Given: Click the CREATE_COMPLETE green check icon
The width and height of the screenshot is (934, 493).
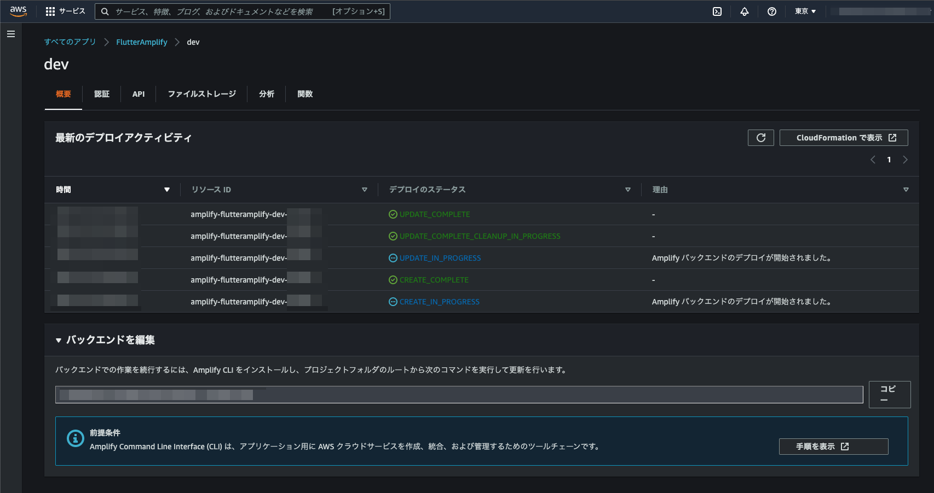Looking at the screenshot, I should 393,280.
